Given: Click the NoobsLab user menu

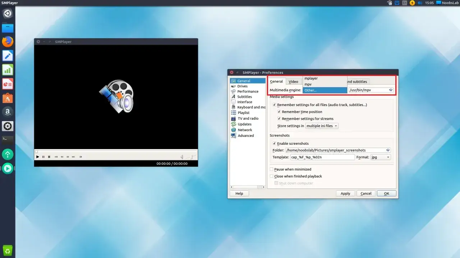Looking at the screenshot, I should tap(447, 3).
